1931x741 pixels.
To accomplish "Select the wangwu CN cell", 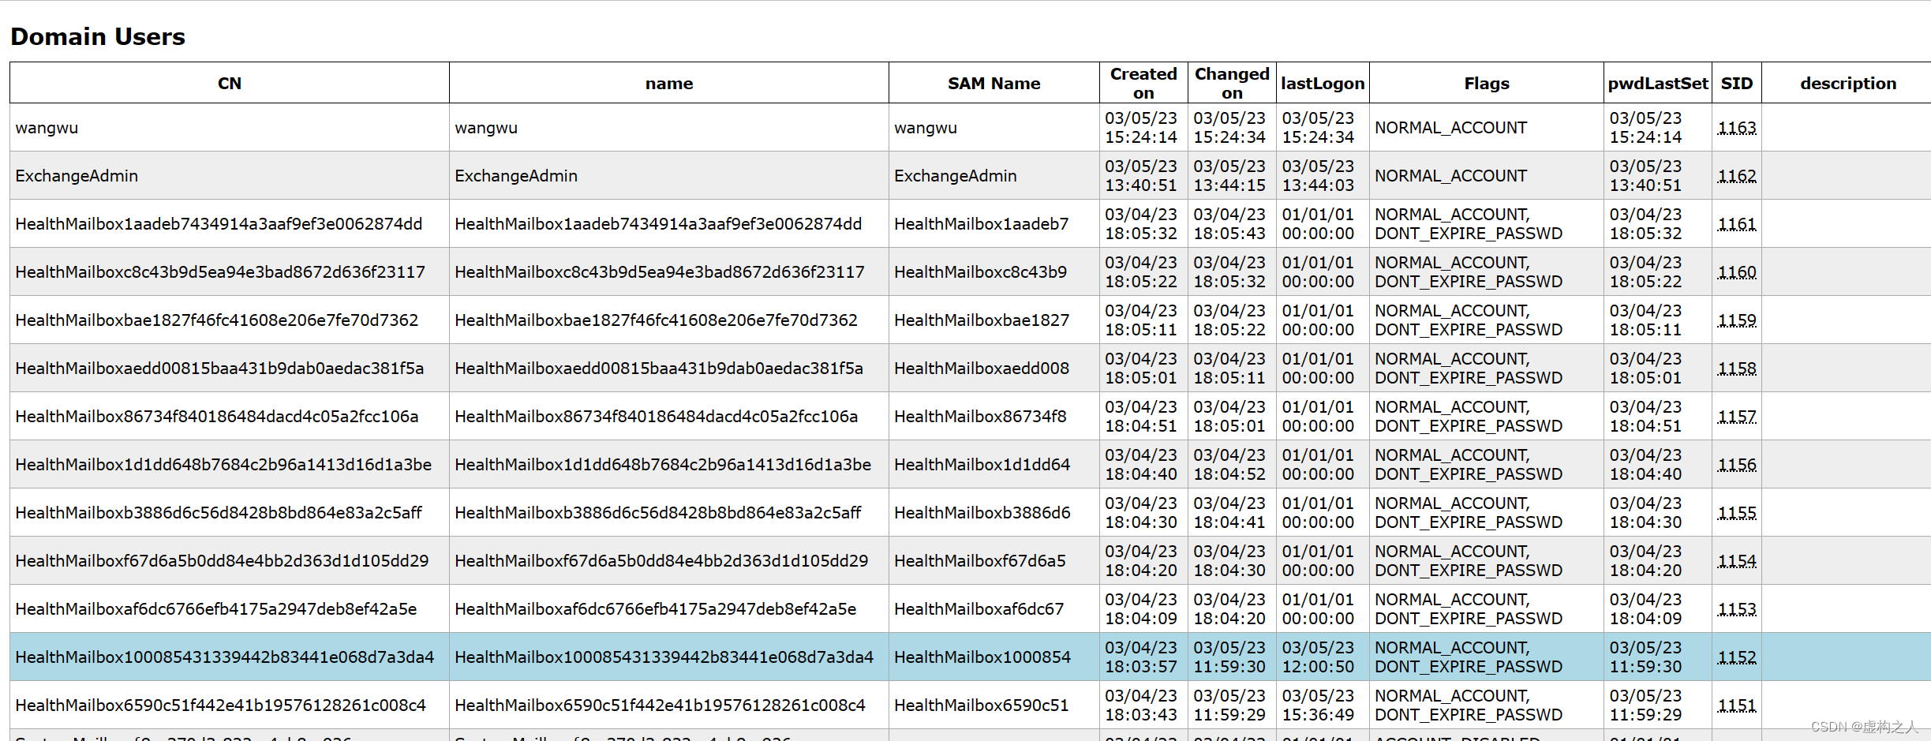I will click(230, 127).
